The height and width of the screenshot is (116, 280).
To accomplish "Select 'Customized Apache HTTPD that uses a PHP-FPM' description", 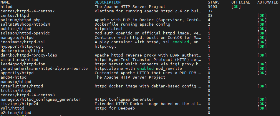I will [148, 73].
